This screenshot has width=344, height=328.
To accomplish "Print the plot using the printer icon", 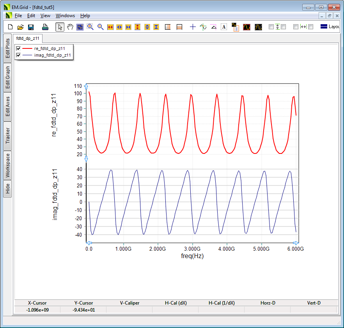I will coord(45,27).
